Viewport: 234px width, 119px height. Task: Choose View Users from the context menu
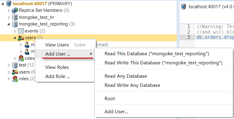(x=65, y=45)
